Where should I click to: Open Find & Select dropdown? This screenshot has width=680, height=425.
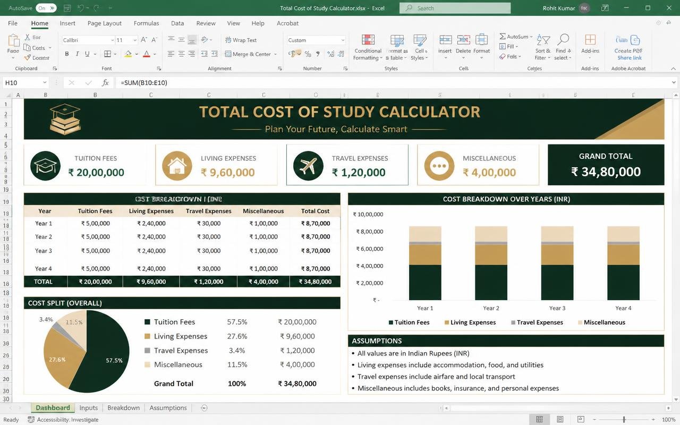click(563, 47)
